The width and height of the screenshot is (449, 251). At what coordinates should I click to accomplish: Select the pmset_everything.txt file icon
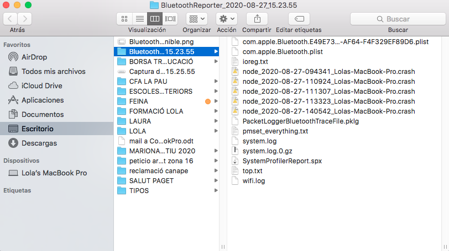(235, 131)
